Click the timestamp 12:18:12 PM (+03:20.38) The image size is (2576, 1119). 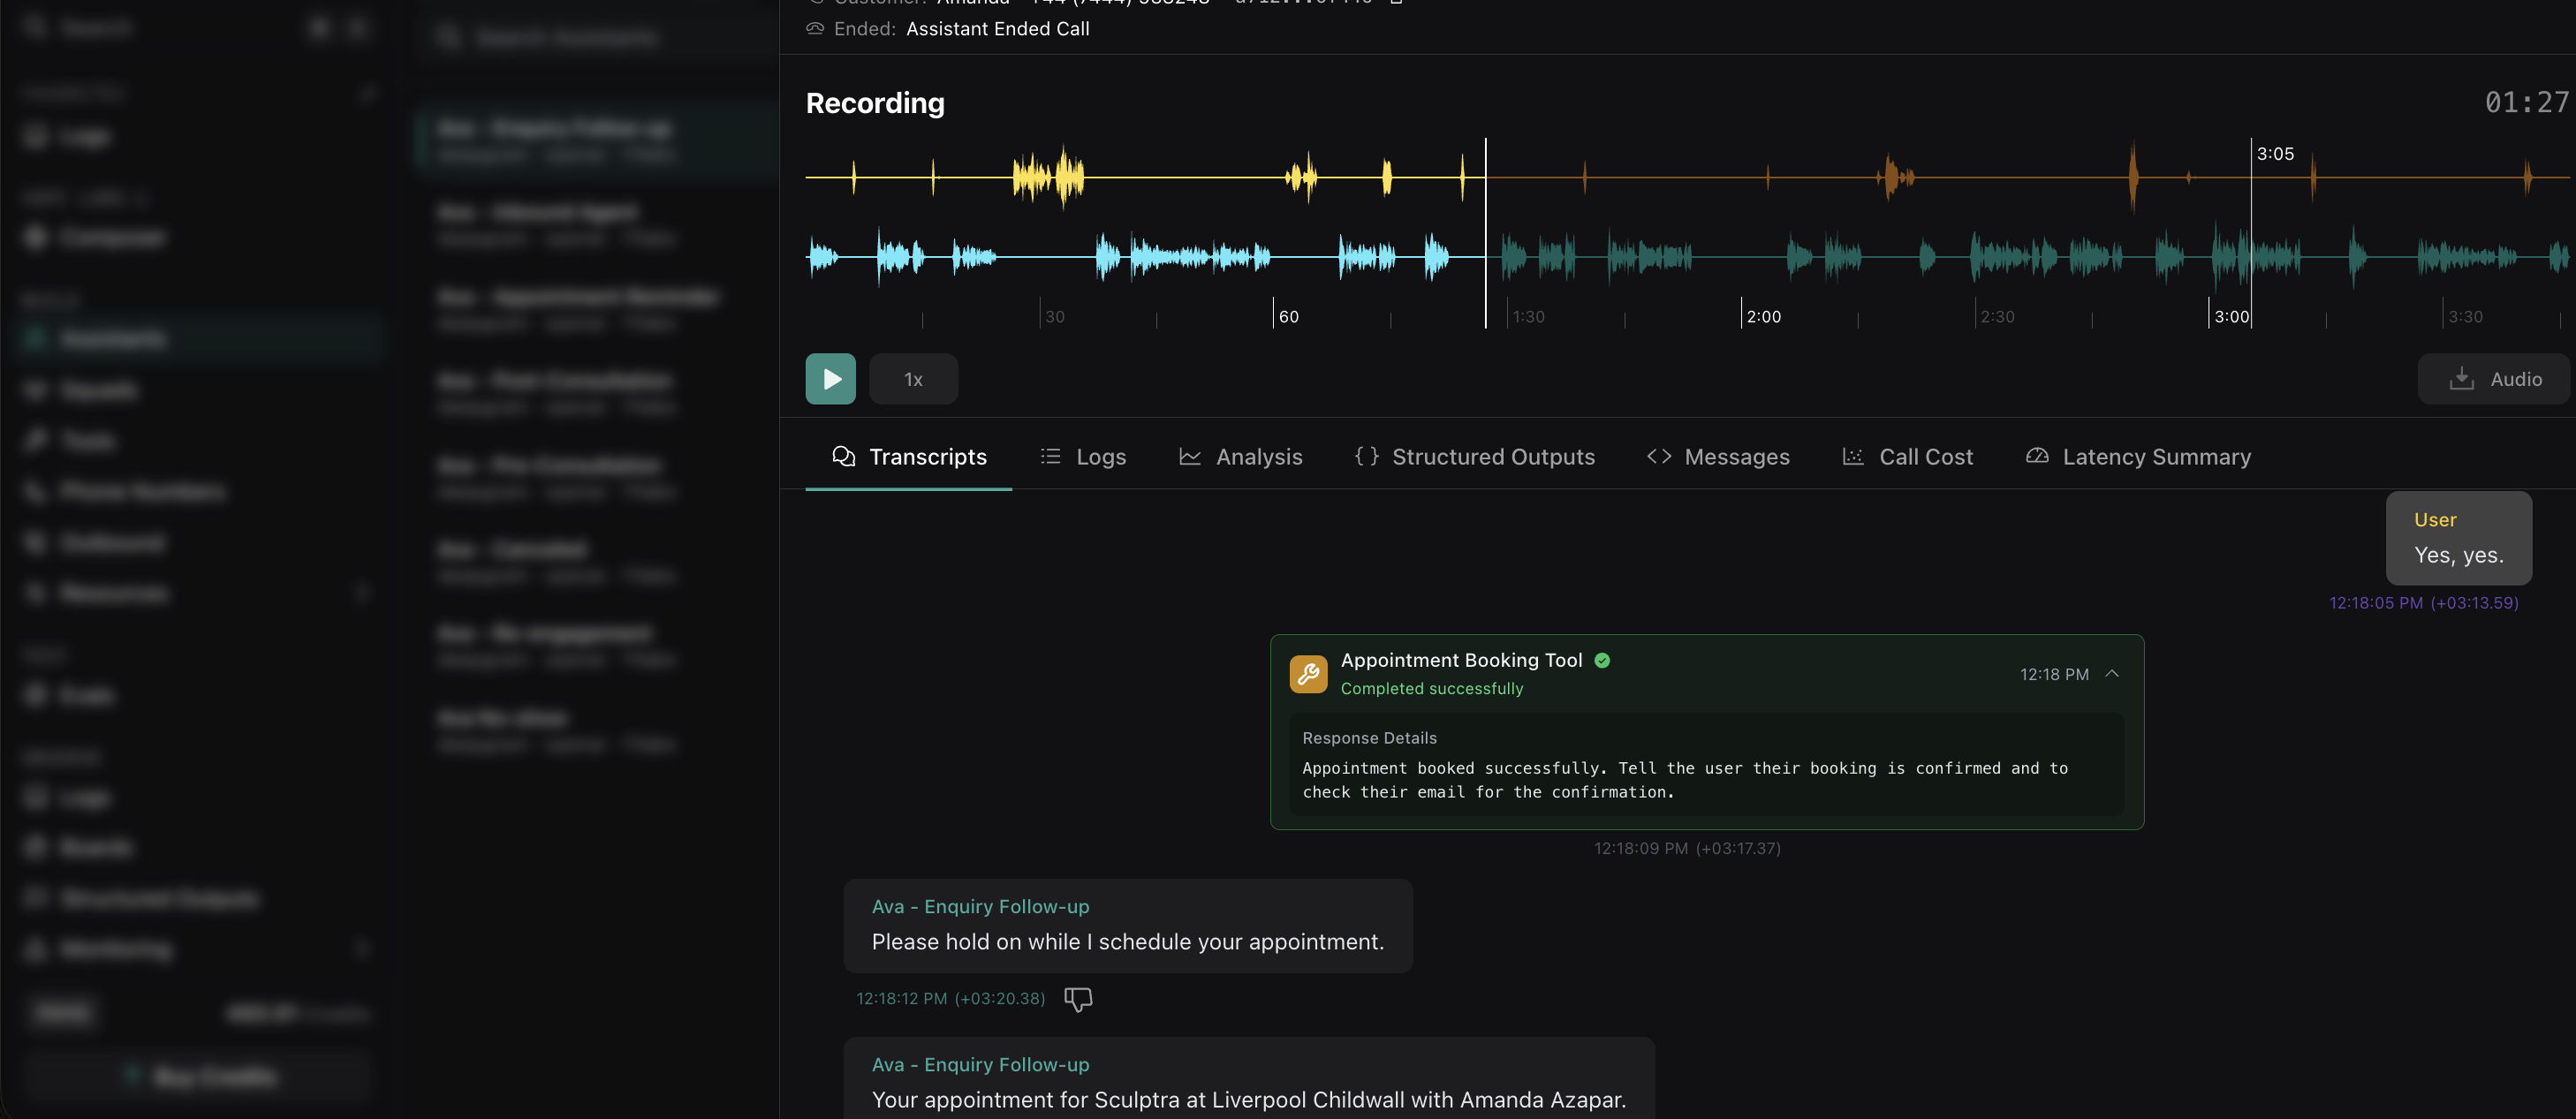click(x=950, y=998)
